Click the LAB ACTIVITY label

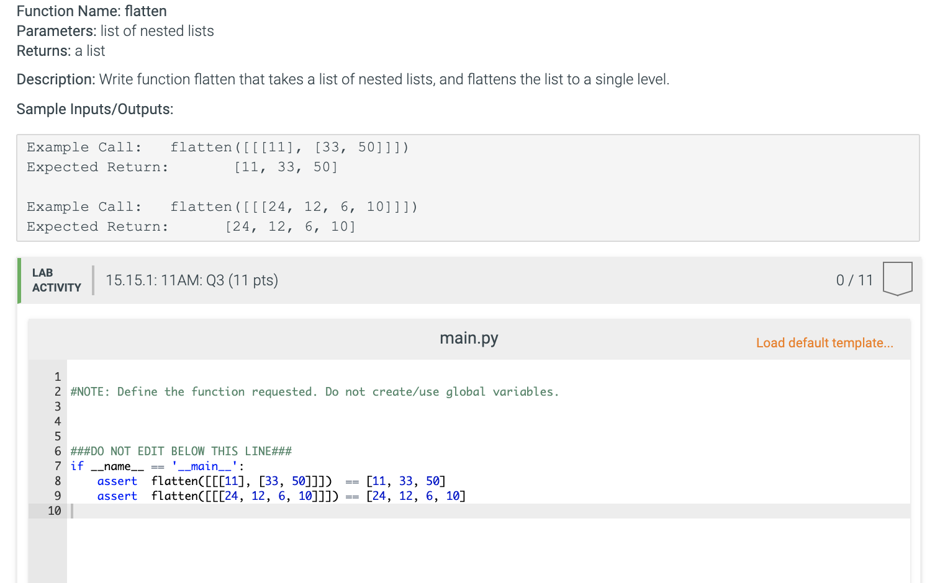click(x=56, y=280)
